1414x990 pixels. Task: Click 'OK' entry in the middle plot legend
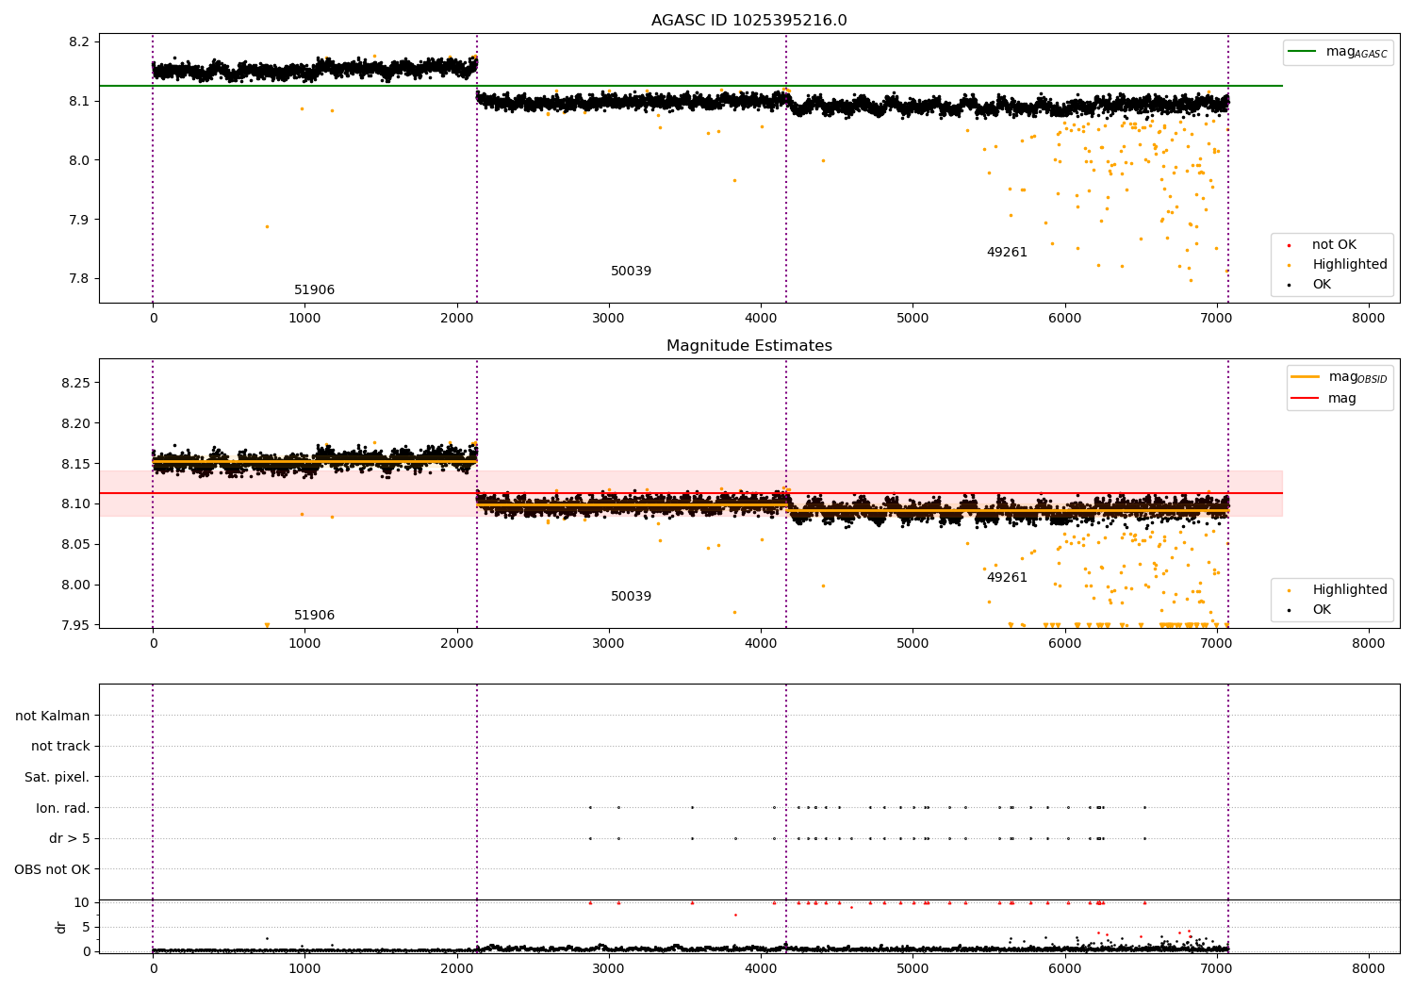(x=1322, y=610)
